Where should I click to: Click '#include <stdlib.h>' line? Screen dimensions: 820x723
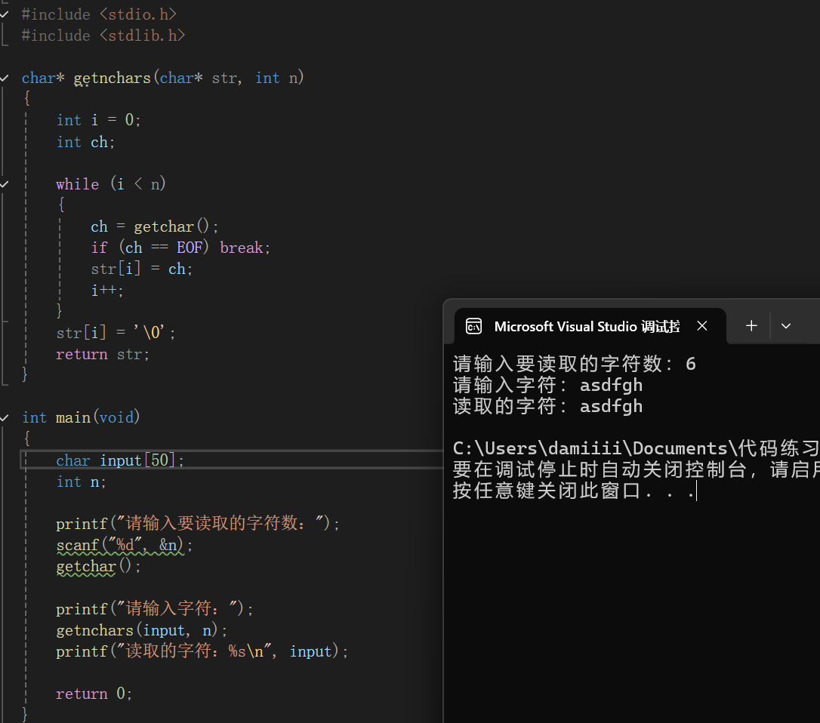(103, 35)
